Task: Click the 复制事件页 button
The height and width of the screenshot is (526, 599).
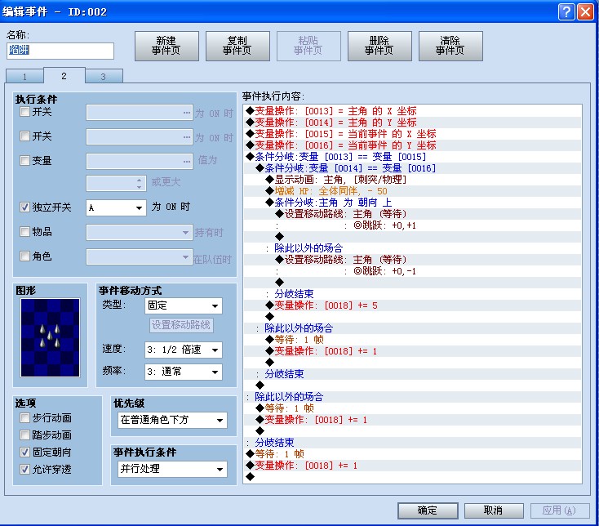Action: click(237, 47)
